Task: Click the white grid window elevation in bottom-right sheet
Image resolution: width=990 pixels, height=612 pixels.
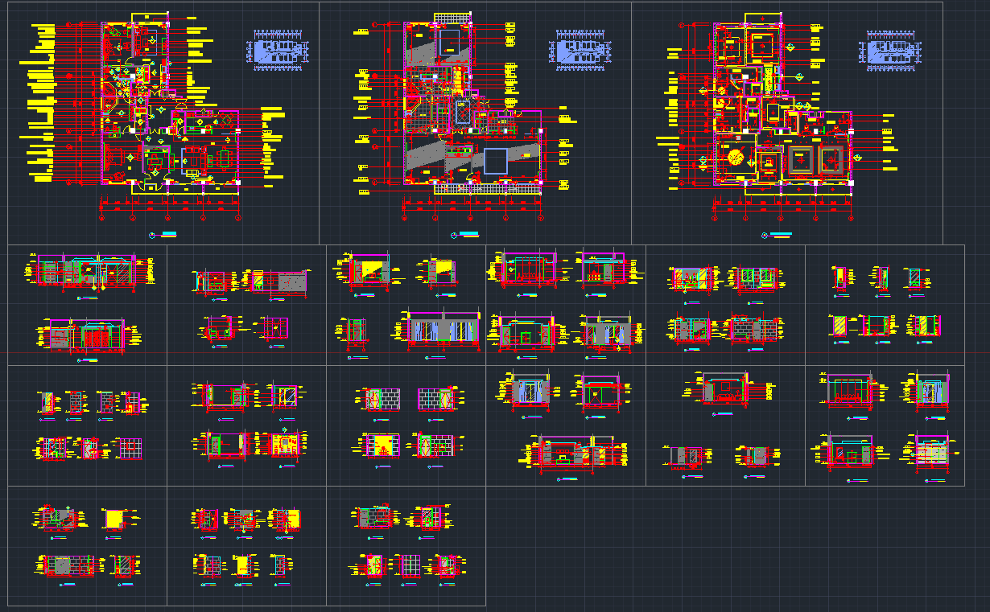Action: pos(410,565)
